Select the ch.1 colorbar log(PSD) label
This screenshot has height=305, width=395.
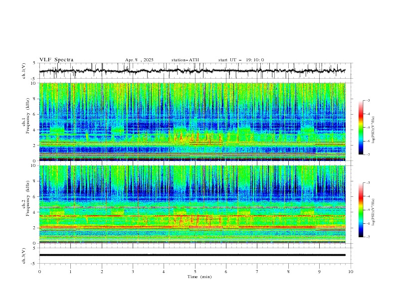374,130
